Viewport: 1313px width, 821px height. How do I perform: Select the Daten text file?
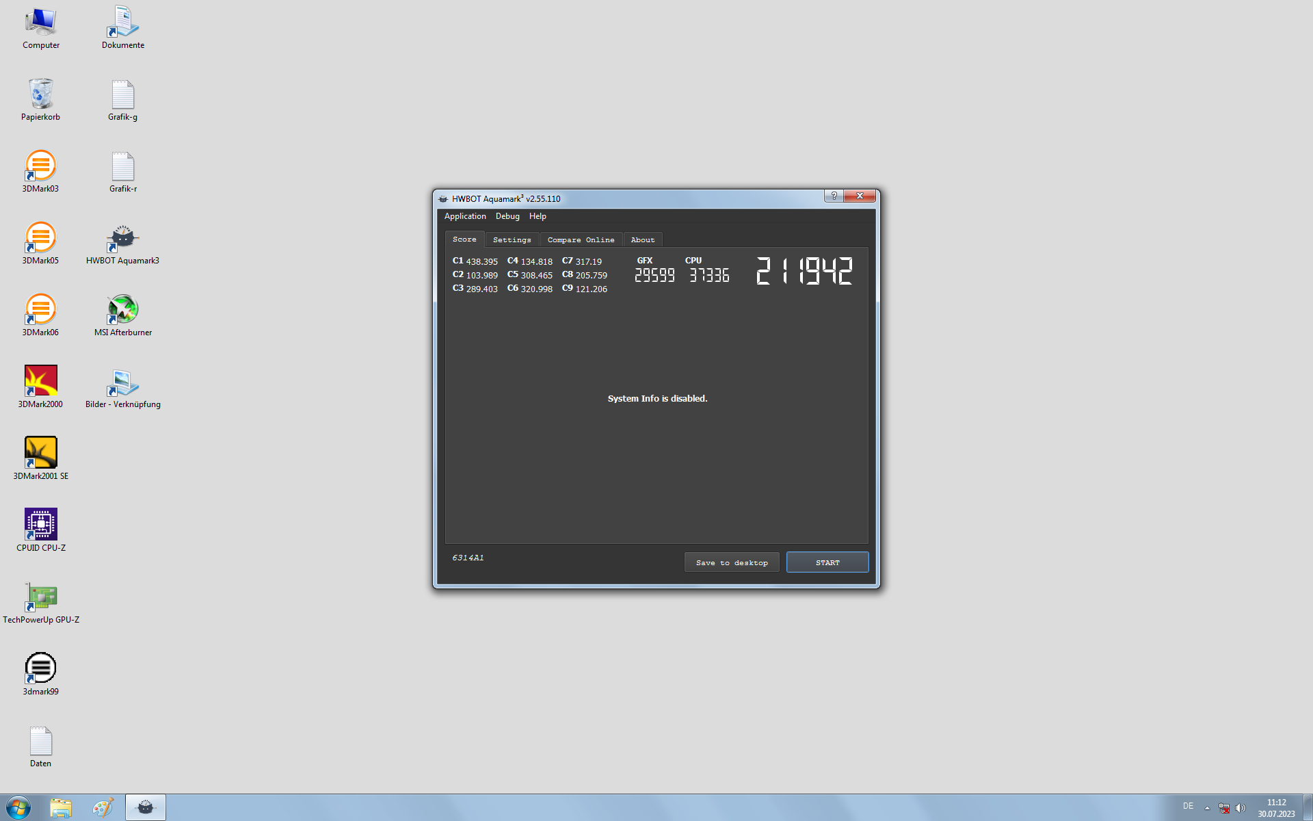pos(41,747)
